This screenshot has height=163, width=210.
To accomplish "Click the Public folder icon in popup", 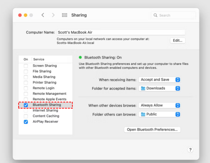I will [143, 114].
